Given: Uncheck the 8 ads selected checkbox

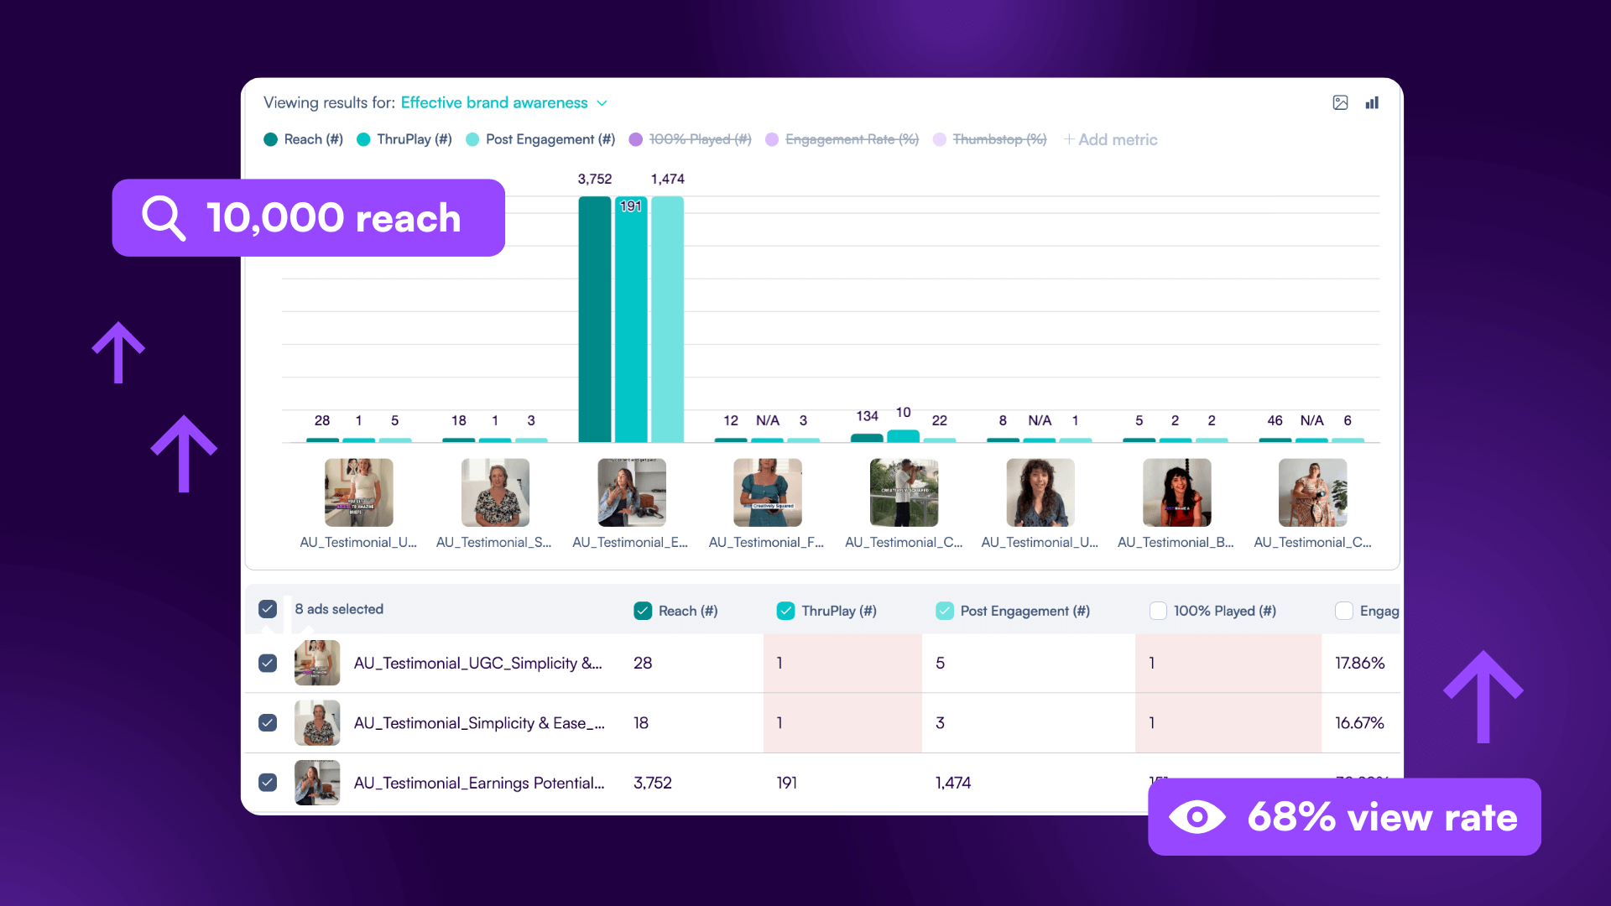Looking at the screenshot, I should coord(268,609).
